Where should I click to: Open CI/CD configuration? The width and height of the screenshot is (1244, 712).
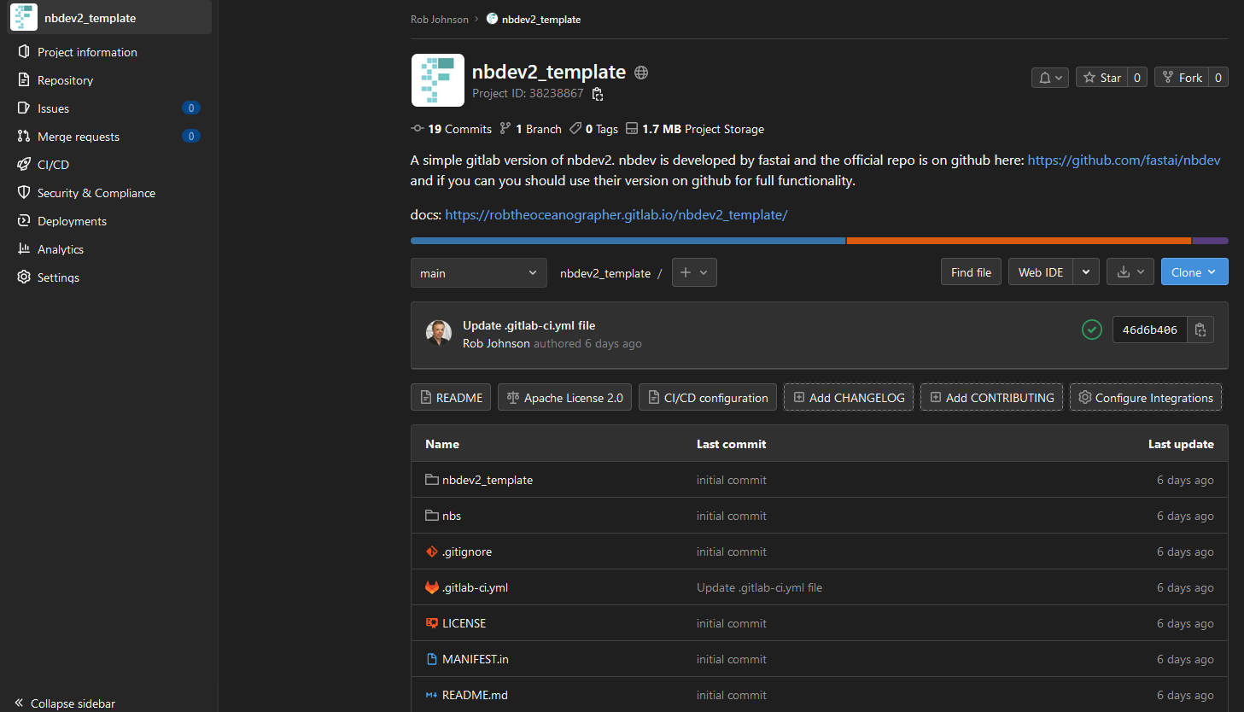708,397
